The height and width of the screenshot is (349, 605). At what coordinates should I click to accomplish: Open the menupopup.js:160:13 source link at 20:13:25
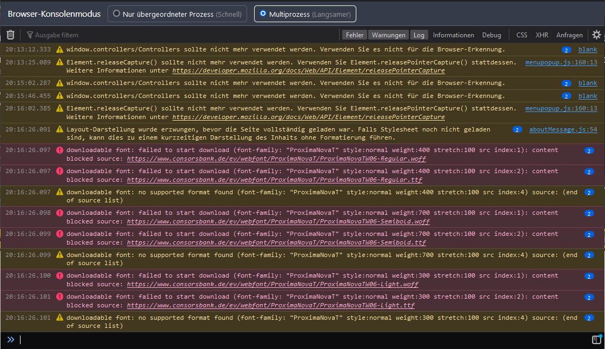(x=561, y=62)
